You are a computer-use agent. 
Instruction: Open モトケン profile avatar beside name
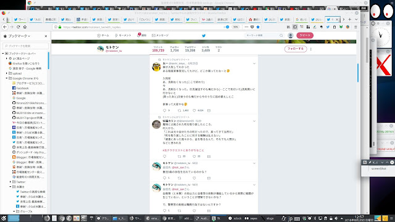click(x=101, y=49)
